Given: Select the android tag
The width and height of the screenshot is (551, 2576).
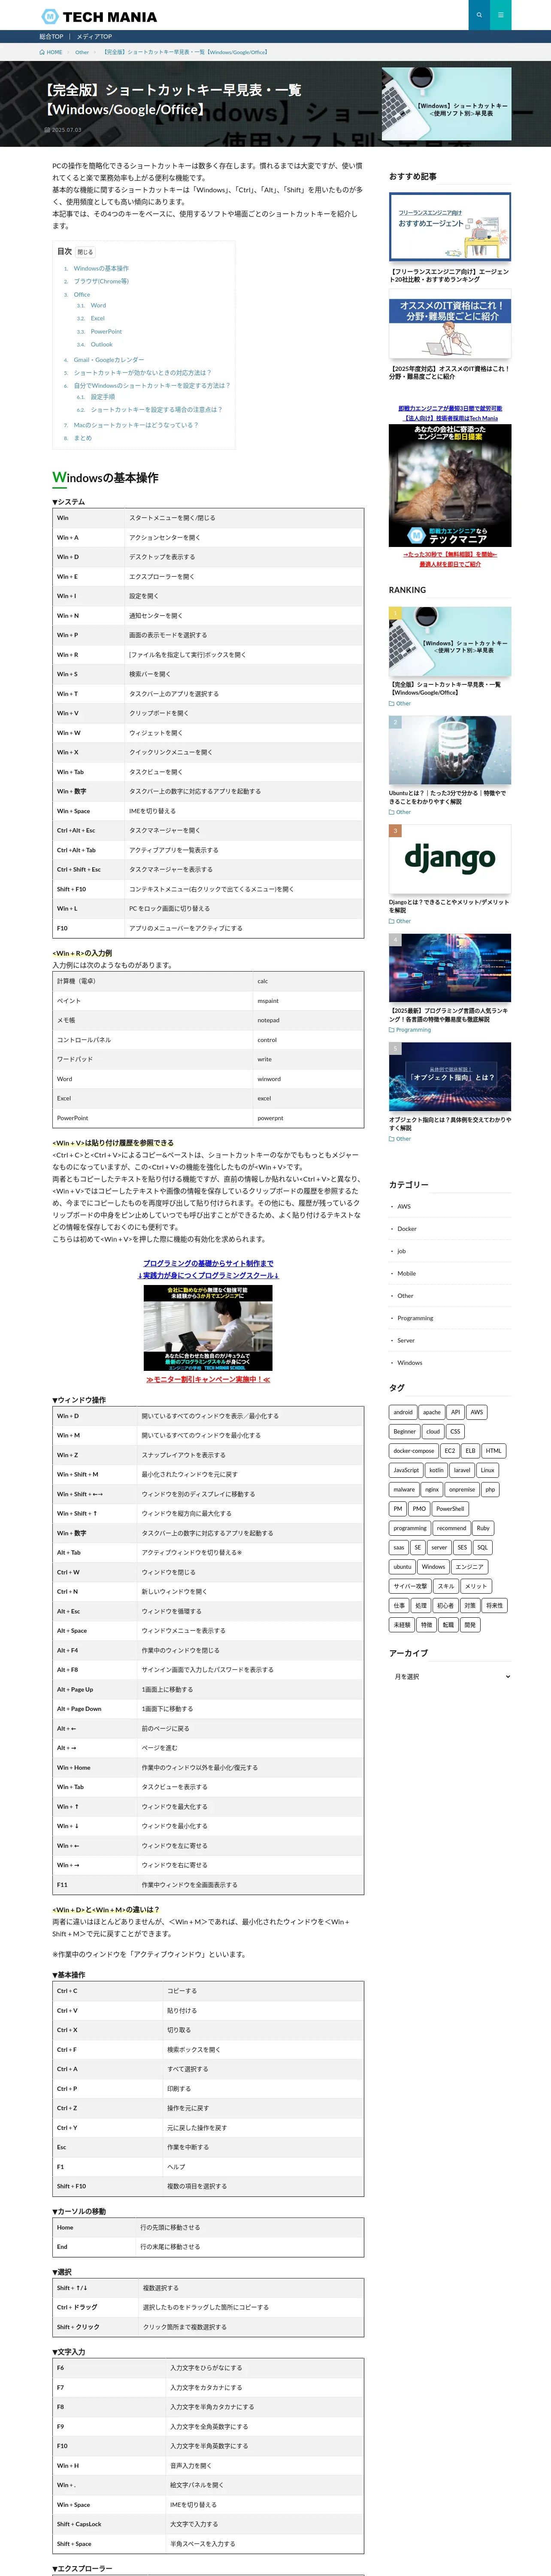Looking at the screenshot, I should 403,1412.
